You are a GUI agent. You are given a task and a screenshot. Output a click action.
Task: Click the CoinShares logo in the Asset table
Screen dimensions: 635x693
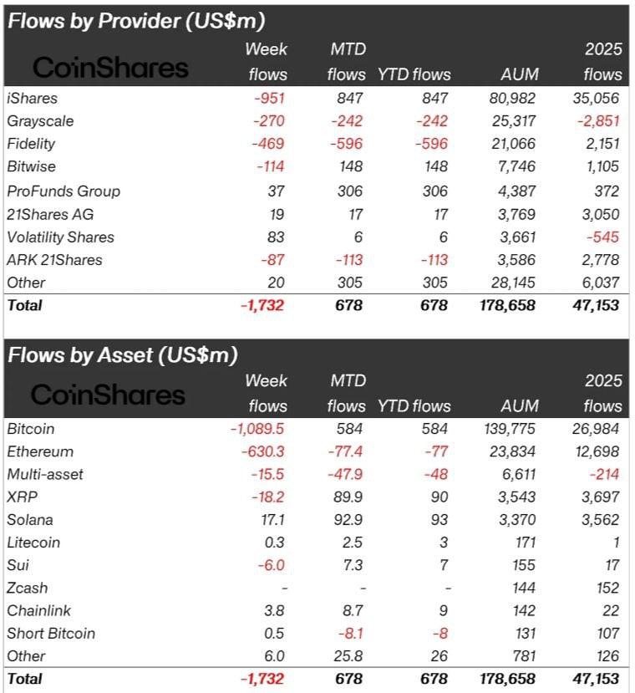[109, 395]
